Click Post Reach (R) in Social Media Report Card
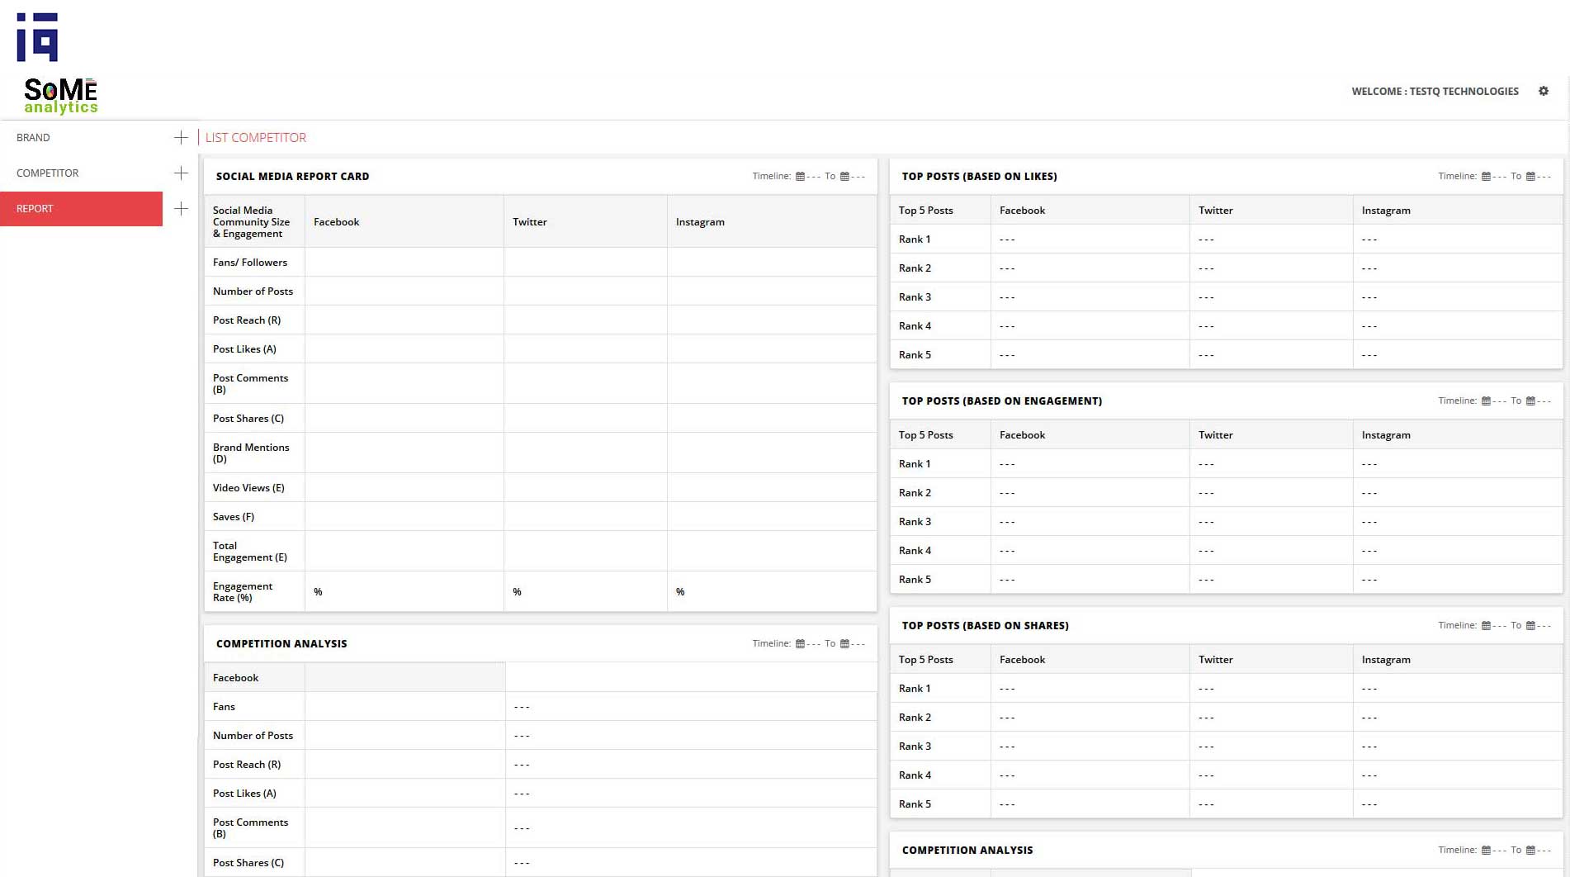Screen dimensions: 1570x877 pyautogui.click(x=247, y=320)
